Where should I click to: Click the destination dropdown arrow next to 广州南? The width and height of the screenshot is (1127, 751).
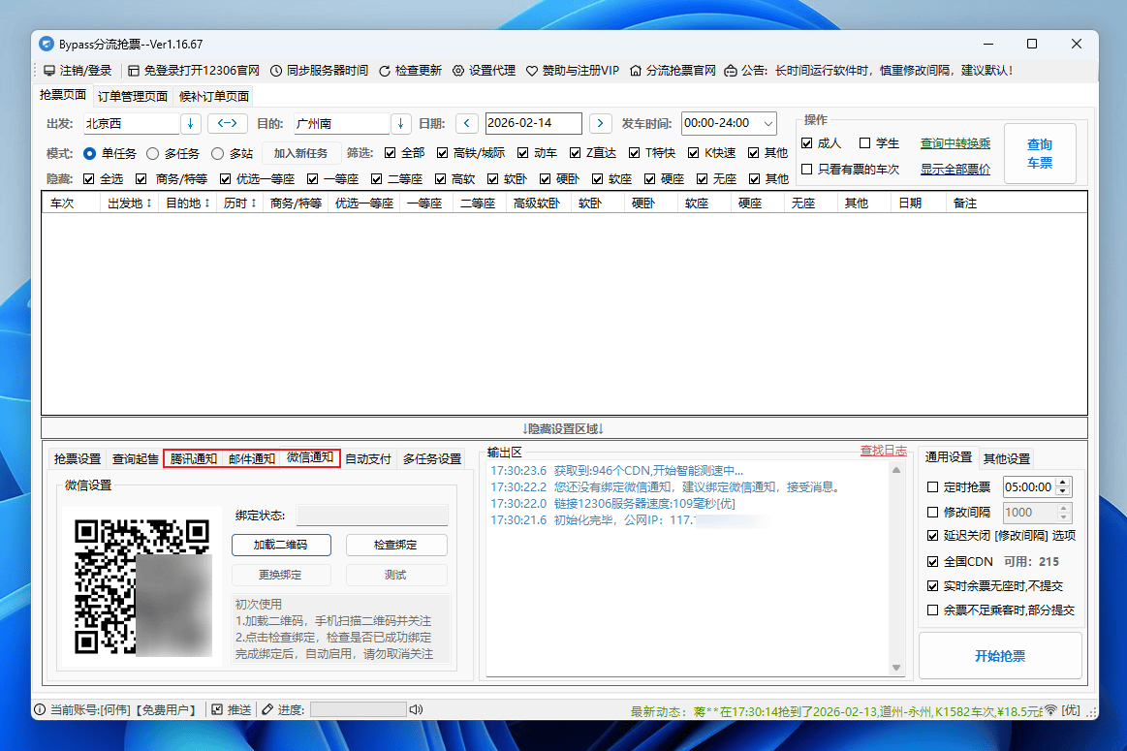[399, 123]
